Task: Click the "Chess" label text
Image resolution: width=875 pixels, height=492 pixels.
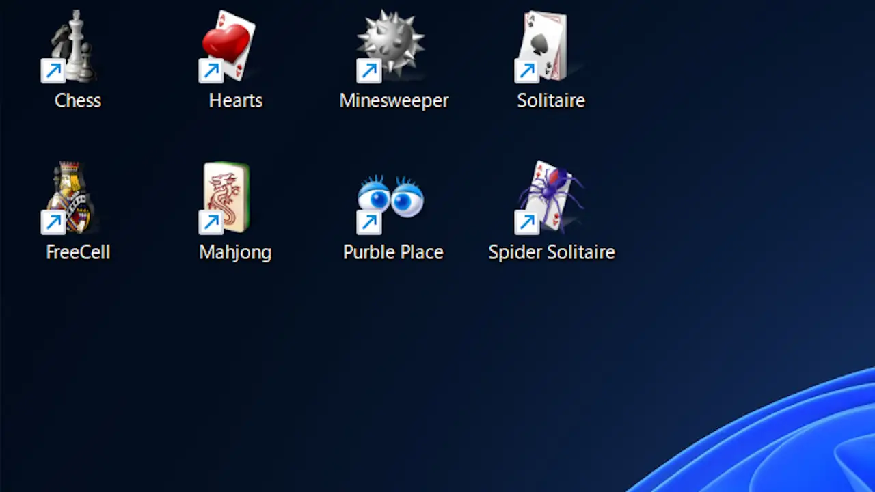Action: [78, 100]
